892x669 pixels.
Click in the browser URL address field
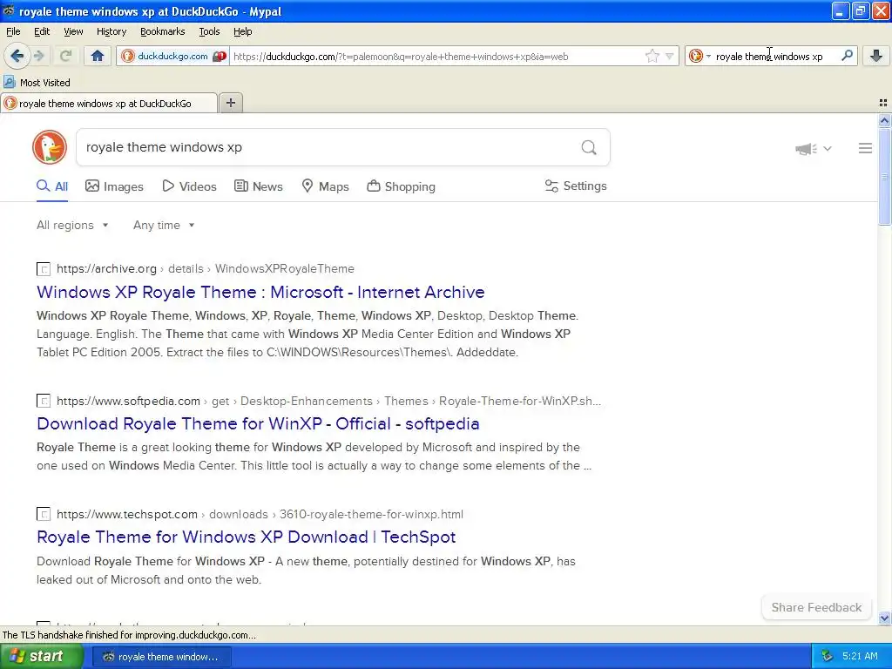coord(436,56)
